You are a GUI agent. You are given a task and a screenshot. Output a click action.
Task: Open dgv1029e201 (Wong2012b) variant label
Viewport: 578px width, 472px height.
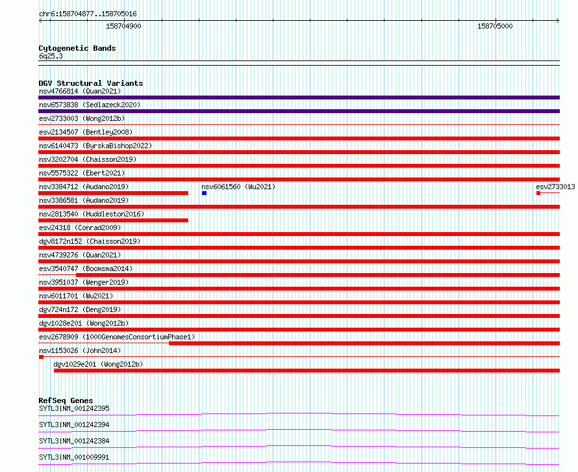[98, 364]
